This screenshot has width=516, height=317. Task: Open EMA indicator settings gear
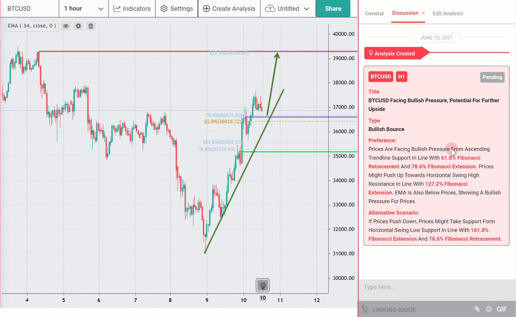tap(78, 26)
